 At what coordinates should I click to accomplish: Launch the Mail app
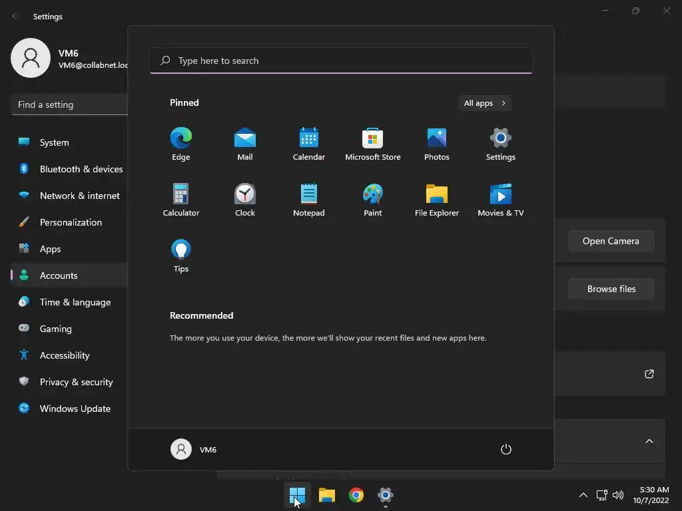click(x=245, y=144)
